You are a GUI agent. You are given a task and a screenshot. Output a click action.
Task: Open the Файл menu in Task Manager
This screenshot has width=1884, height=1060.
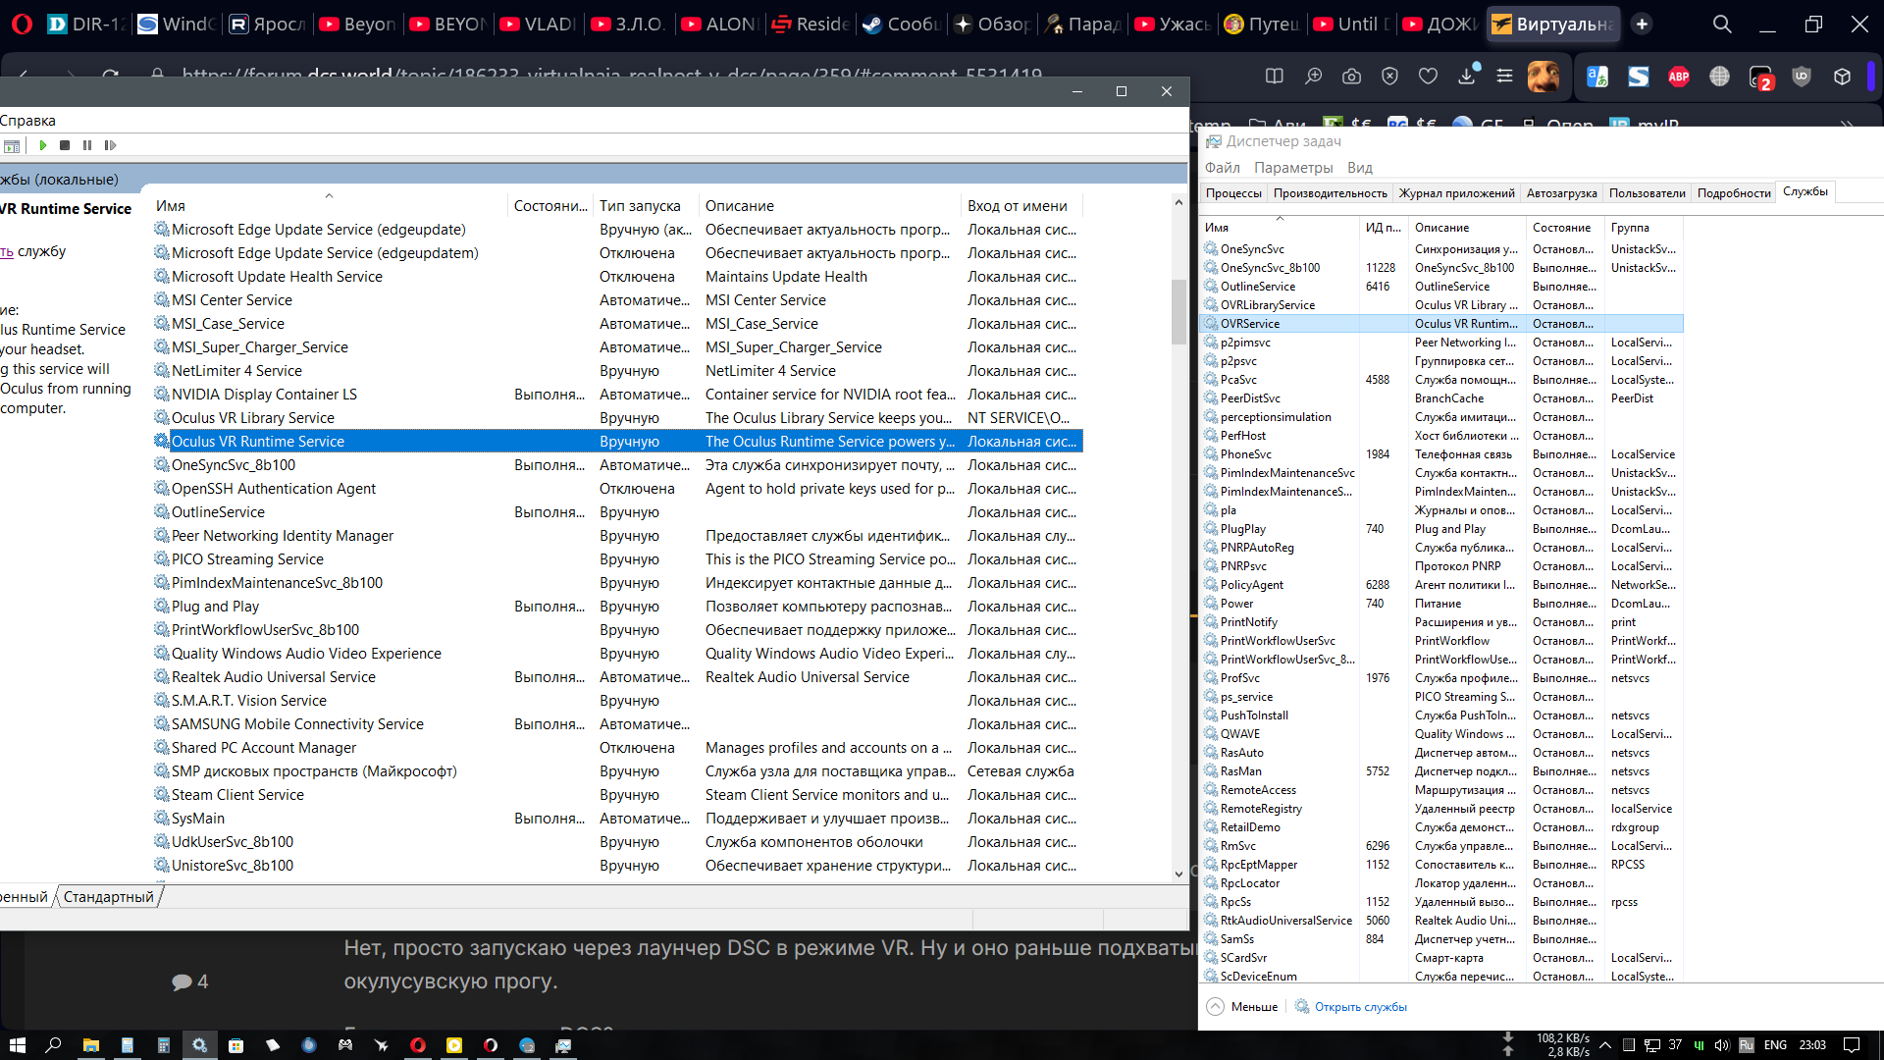coord(1223,168)
